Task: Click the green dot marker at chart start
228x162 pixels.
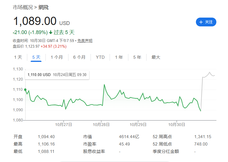Action: point(25,90)
